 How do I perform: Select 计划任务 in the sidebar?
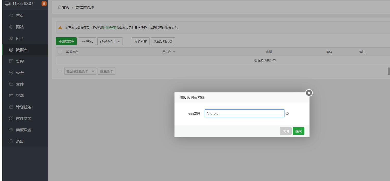tap(23, 107)
